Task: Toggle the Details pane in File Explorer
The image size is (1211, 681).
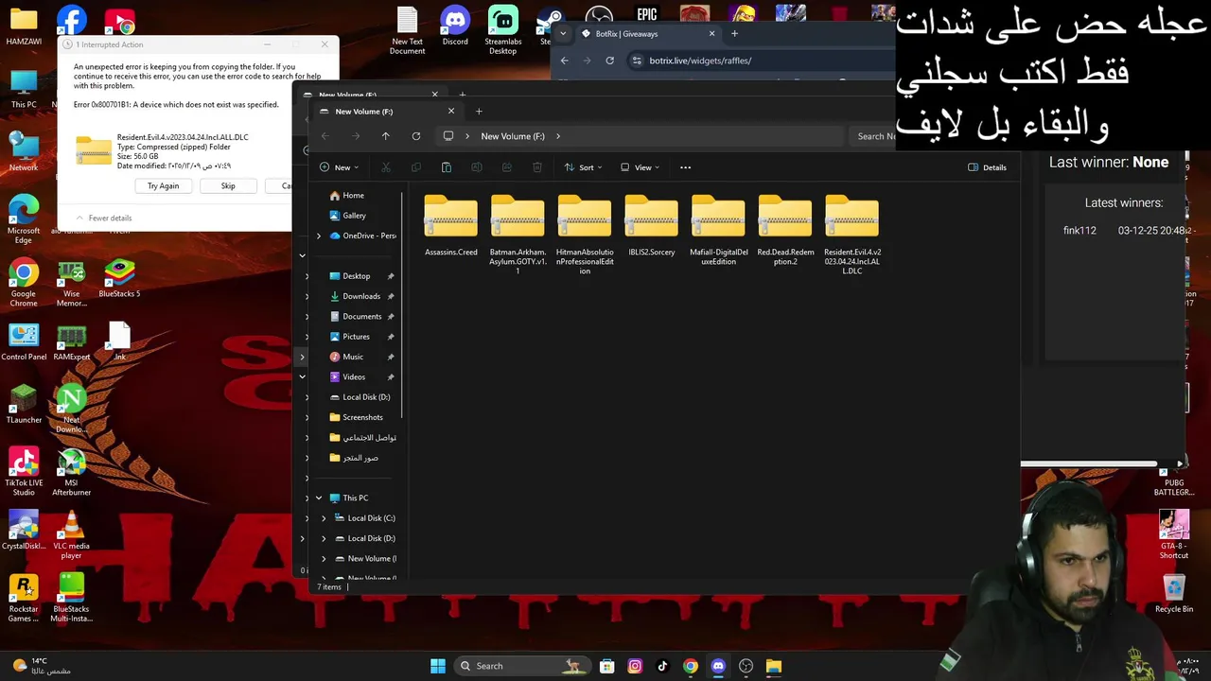Action: 987,167
